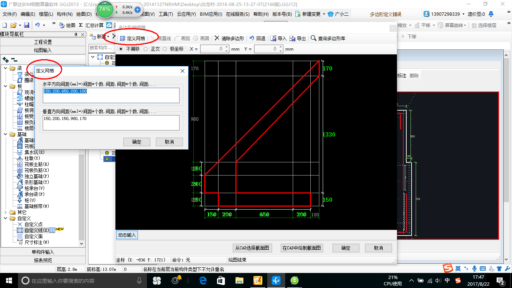This screenshot has width=512, height=288.
Task: Select 条形基础(T) item
Action: 33,182
